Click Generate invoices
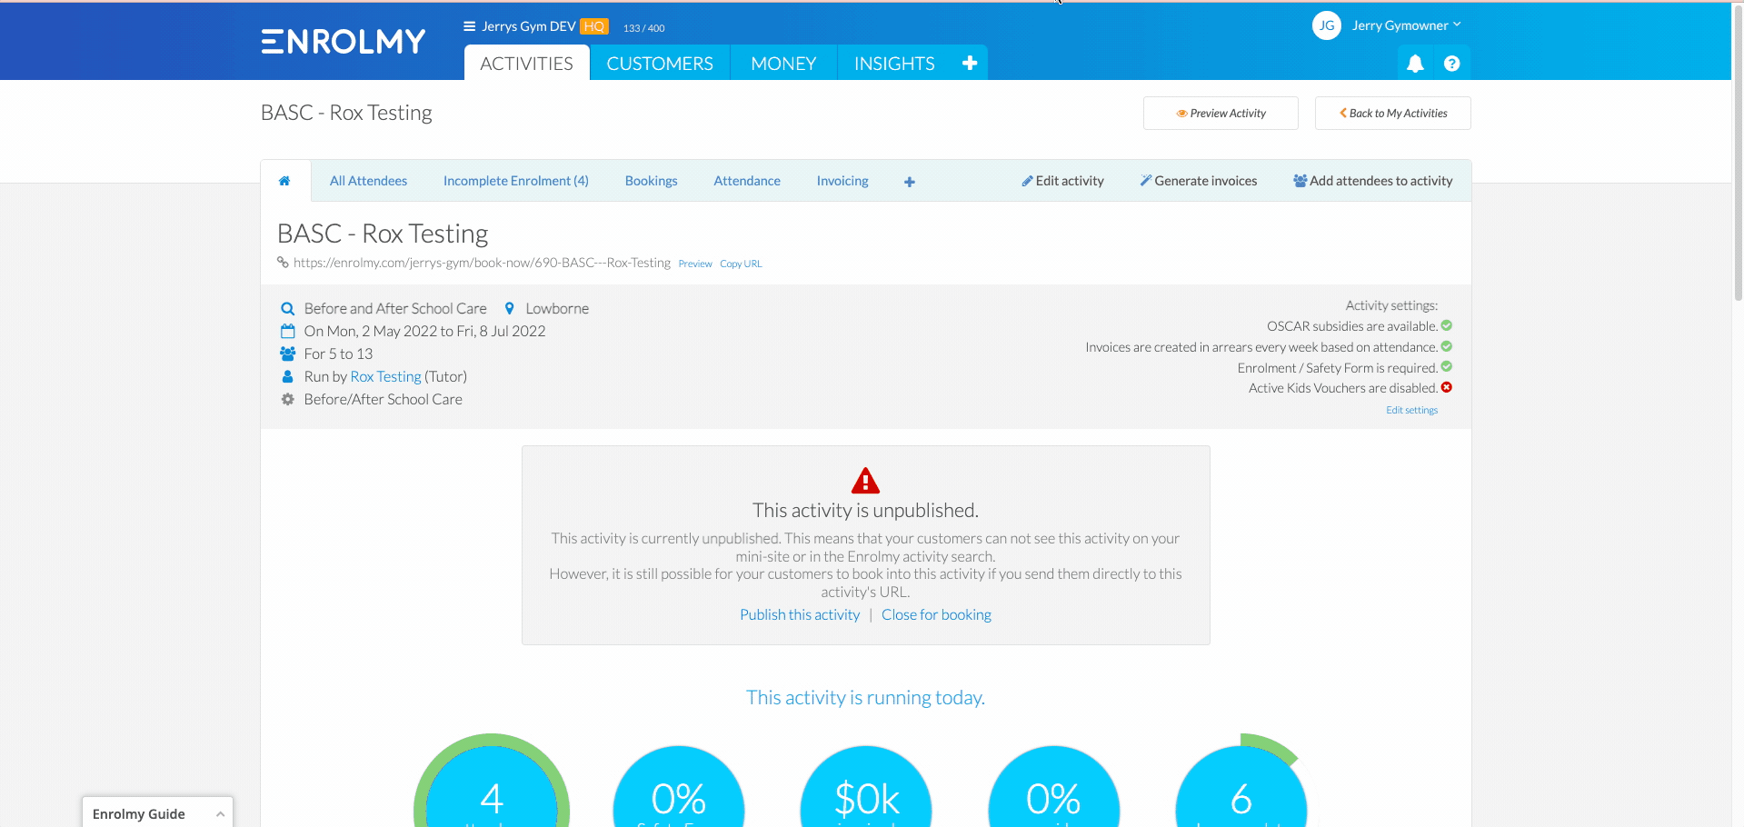Screen dimensions: 1744x827 [x=1199, y=181]
